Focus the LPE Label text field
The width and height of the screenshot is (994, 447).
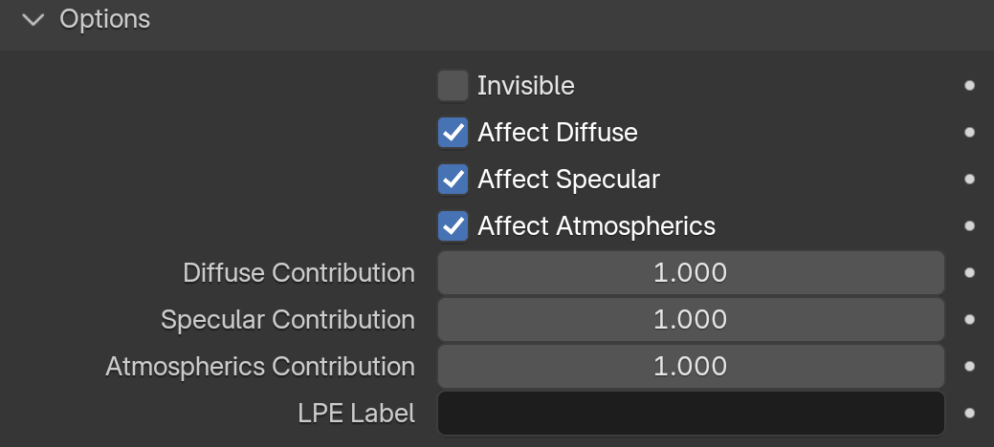(x=691, y=414)
